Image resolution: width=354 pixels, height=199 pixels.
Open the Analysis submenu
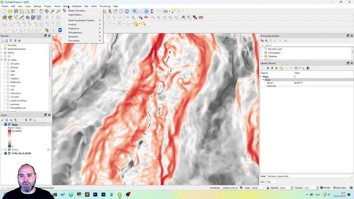[72, 24]
